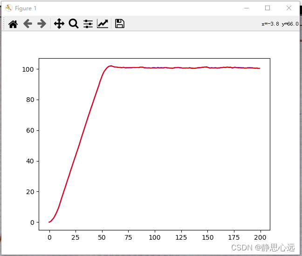The width and height of the screenshot is (302, 256).
Task: Open the Configure subplots sliders dialog
Action: (x=88, y=24)
